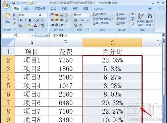Switch to the Acrobat ribbon tab
The height and width of the screenshot is (123, 167).
tap(99, 9)
